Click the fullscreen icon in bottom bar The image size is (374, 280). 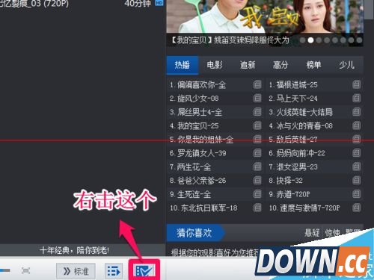25,270
